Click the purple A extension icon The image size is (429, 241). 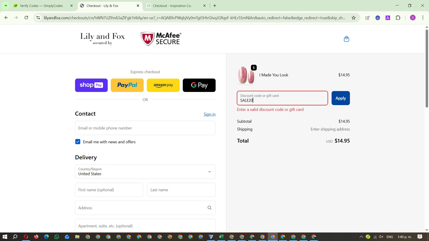click(x=388, y=18)
